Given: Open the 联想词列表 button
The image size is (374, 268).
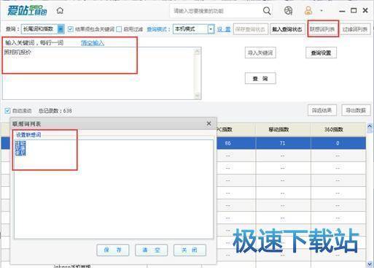Looking at the screenshot, I should click(322, 29).
